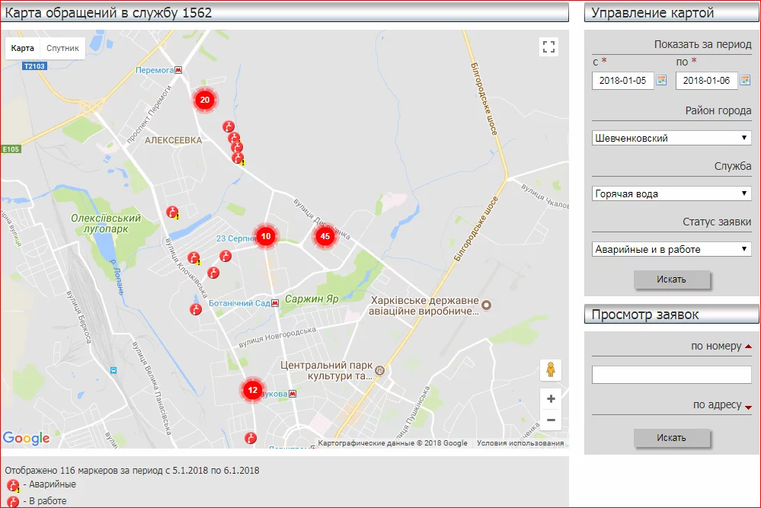Click the cluster marker showing 12
The image size is (761, 508).
[253, 390]
